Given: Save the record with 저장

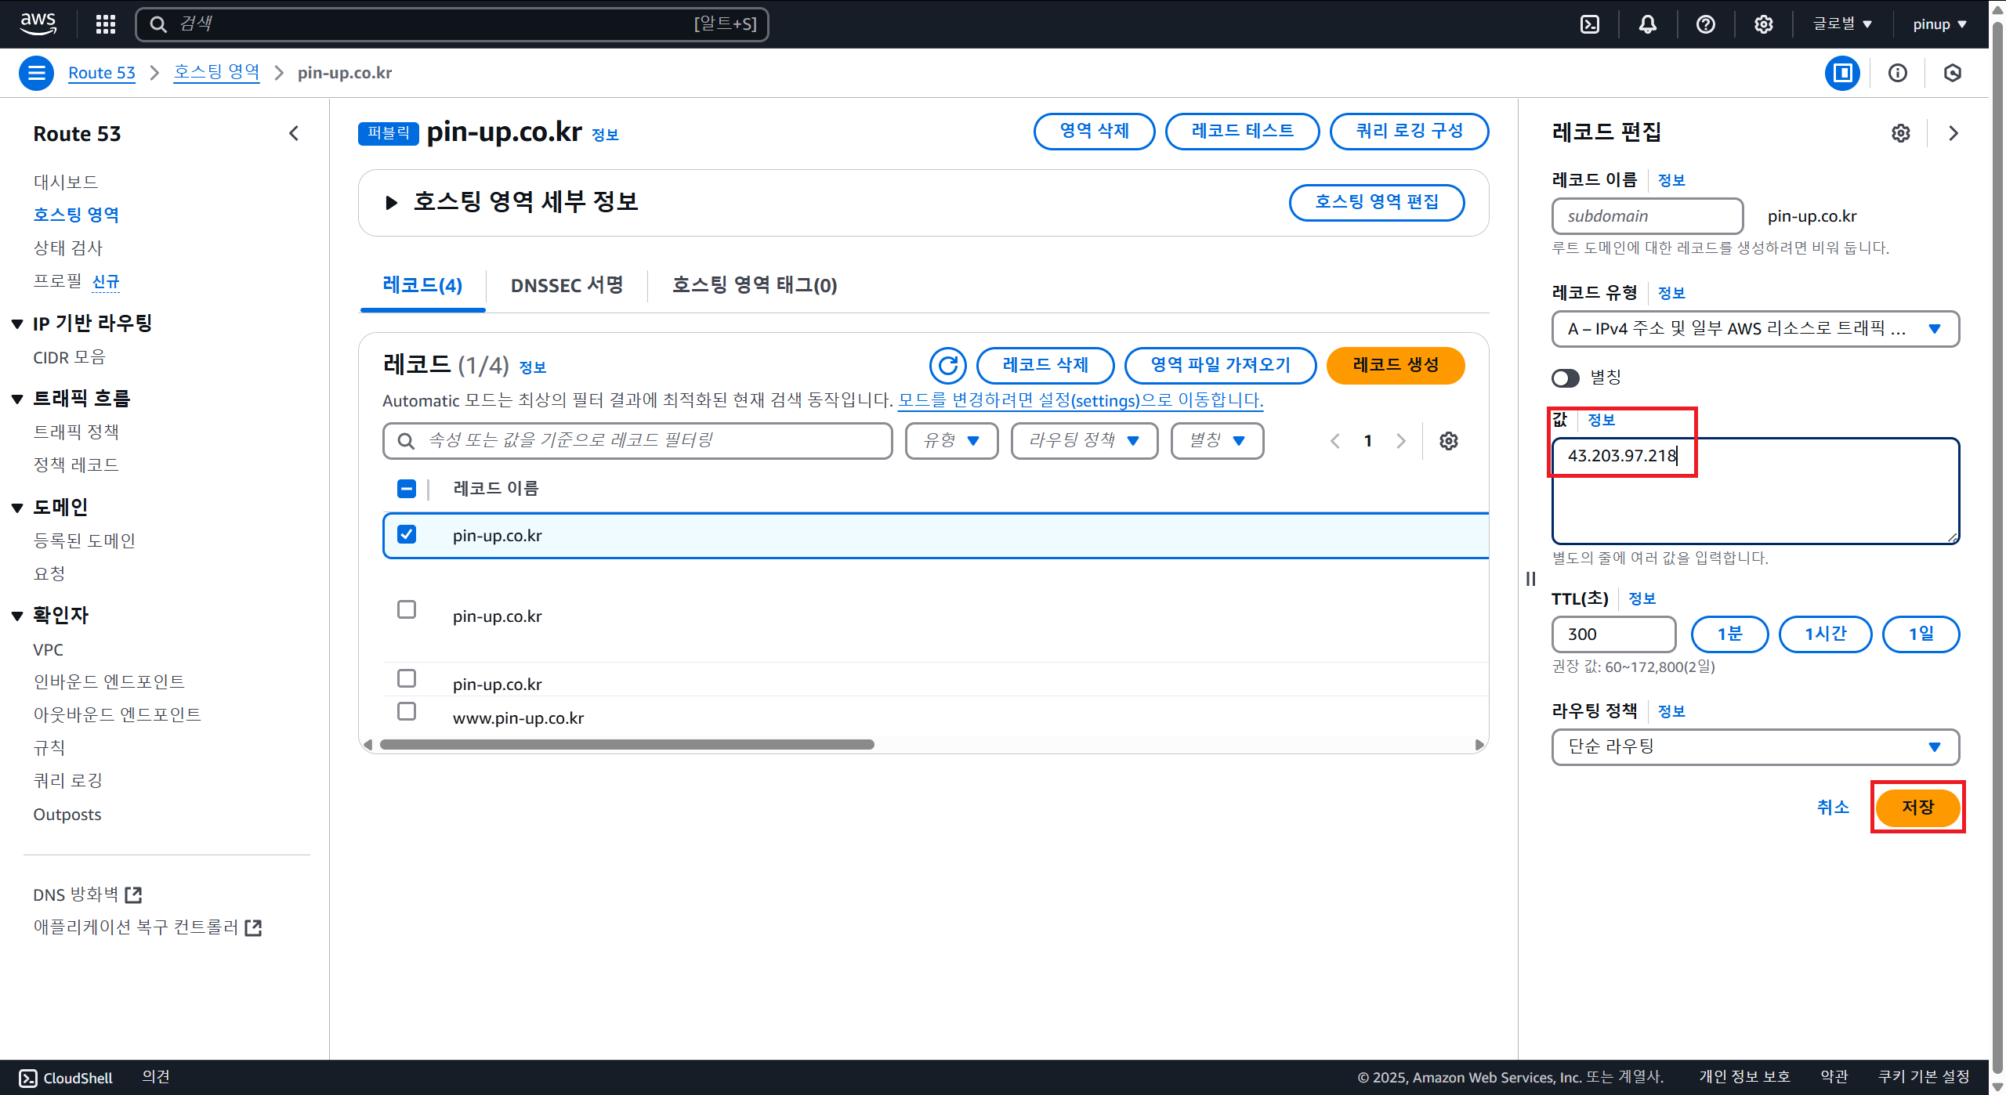Looking at the screenshot, I should (1917, 807).
